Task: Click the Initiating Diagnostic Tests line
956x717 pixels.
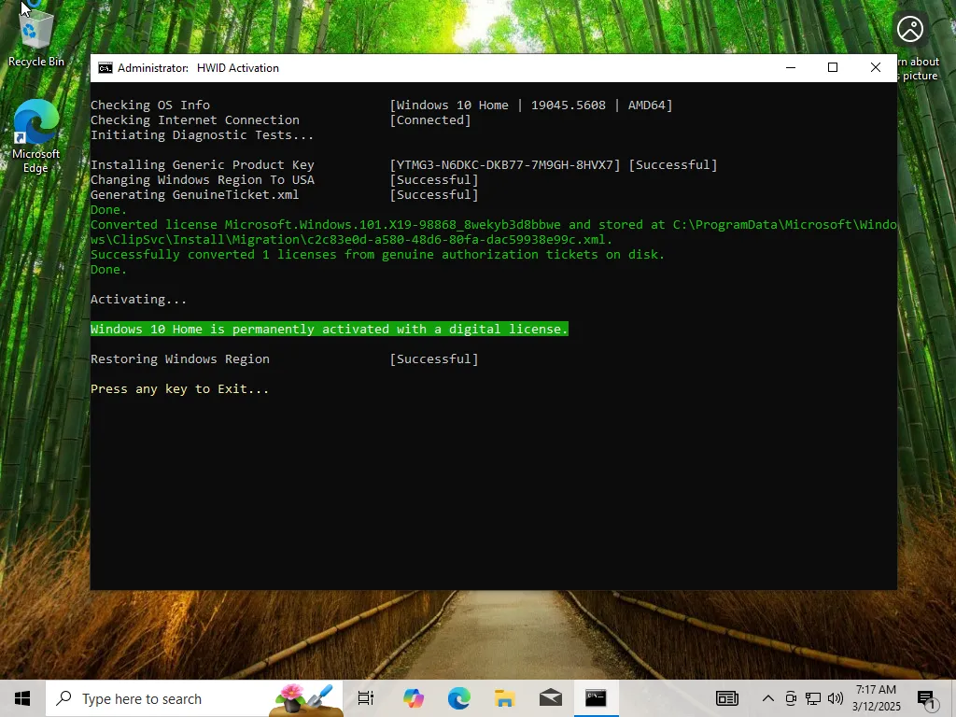Action: [202, 134]
